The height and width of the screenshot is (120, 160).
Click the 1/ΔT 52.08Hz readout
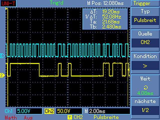(103, 17)
